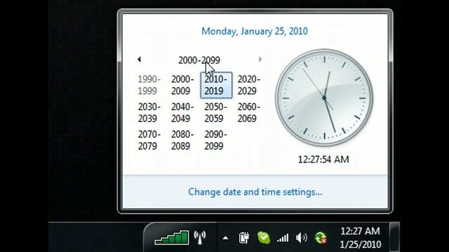Select the 2050-2059 decade
449x252 pixels.
[215, 113]
